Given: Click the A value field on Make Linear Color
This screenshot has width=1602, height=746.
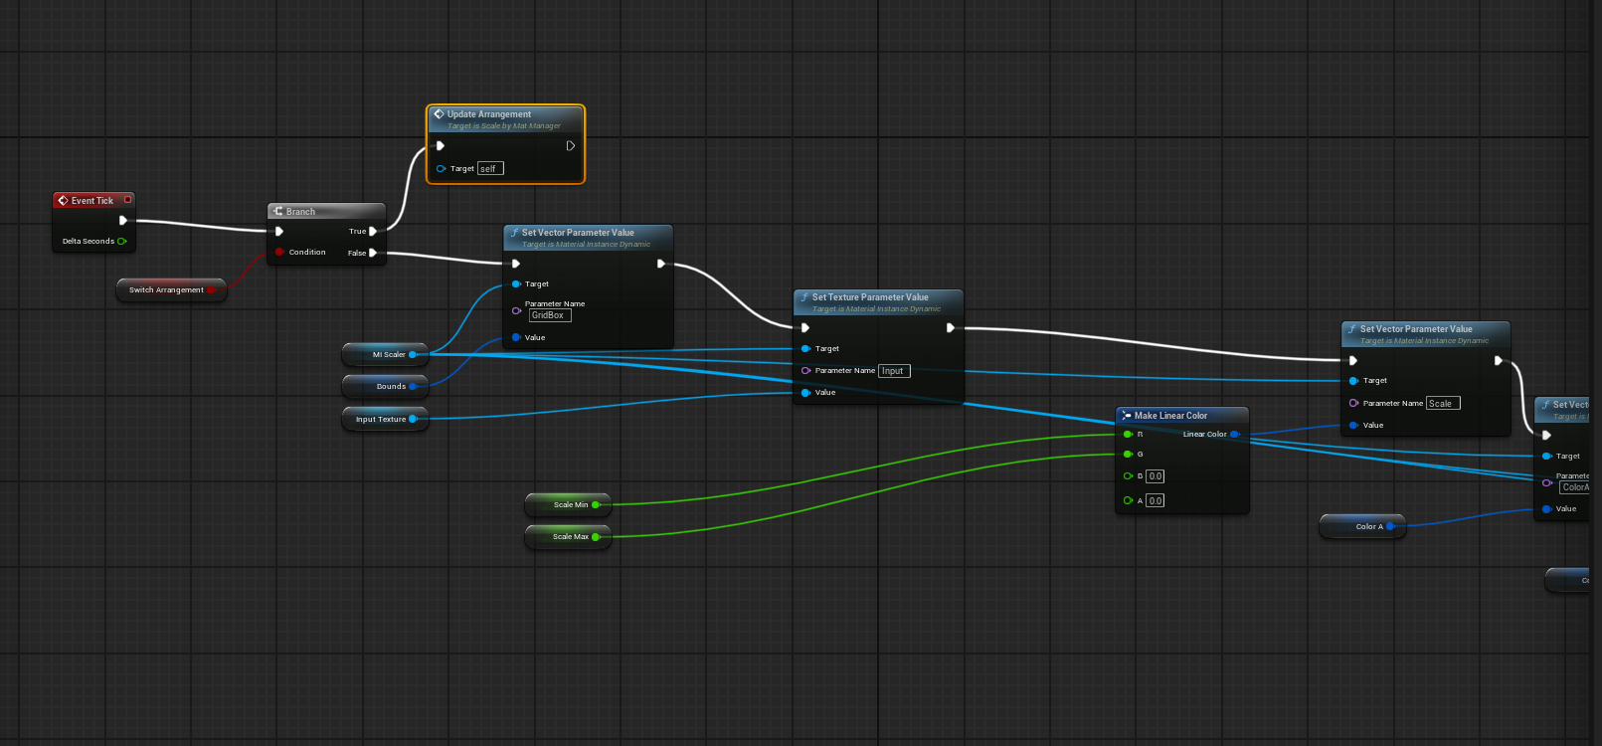Looking at the screenshot, I should coord(1155,501).
